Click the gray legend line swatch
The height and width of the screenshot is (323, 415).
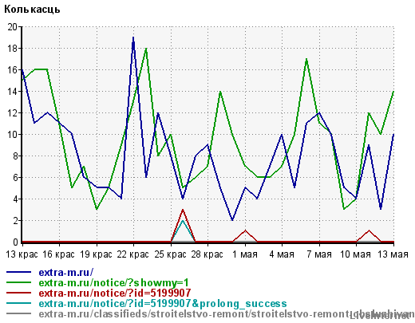19,313
